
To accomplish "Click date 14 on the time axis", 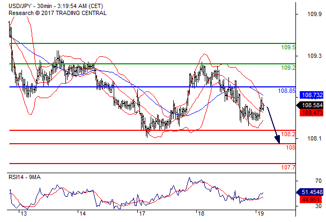I will pyautogui.click(x=83, y=213).
